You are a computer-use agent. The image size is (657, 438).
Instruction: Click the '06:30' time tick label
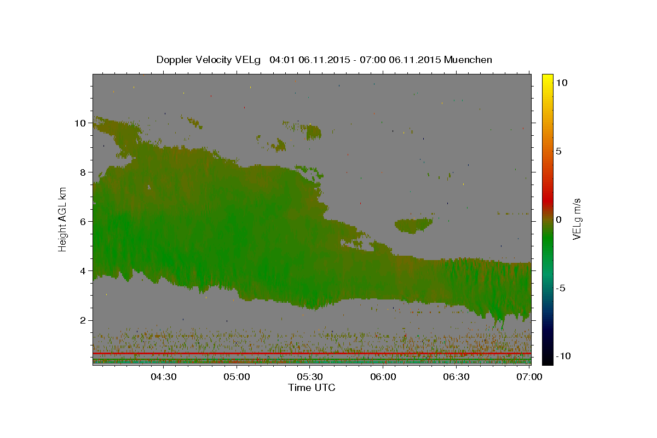pyautogui.click(x=456, y=377)
